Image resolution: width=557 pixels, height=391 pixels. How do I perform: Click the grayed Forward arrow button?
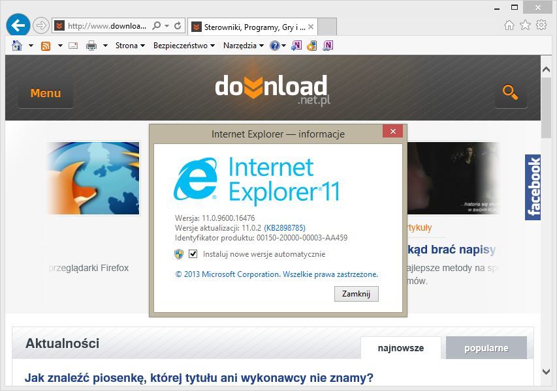[x=41, y=25]
